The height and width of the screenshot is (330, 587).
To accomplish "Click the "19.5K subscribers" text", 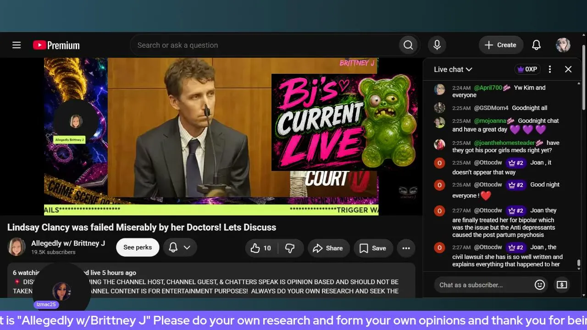I will pyautogui.click(x=53, y=253).
